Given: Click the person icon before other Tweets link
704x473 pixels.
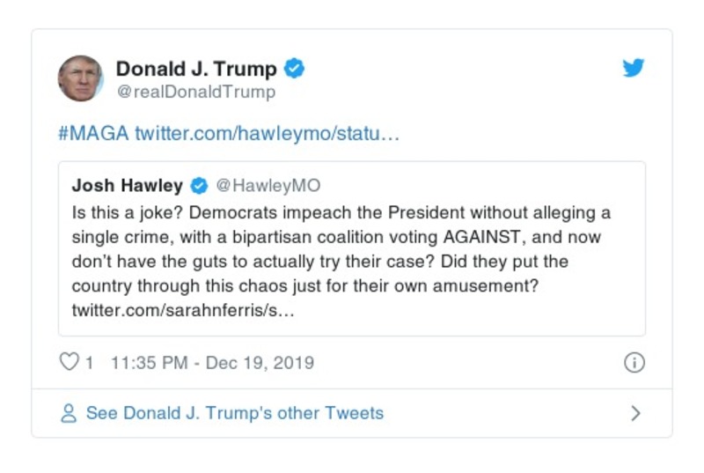Looking at the screenshot, I should point(68,413).
